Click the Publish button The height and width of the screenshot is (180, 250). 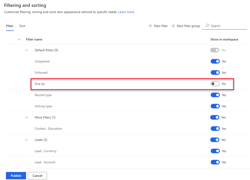16,176
